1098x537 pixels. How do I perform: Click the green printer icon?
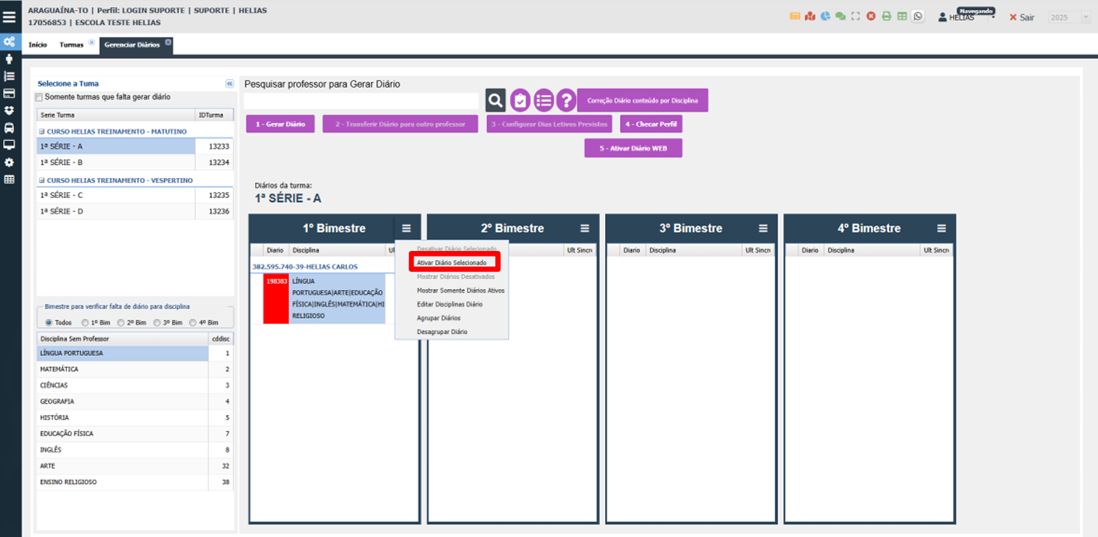point(886,16)
